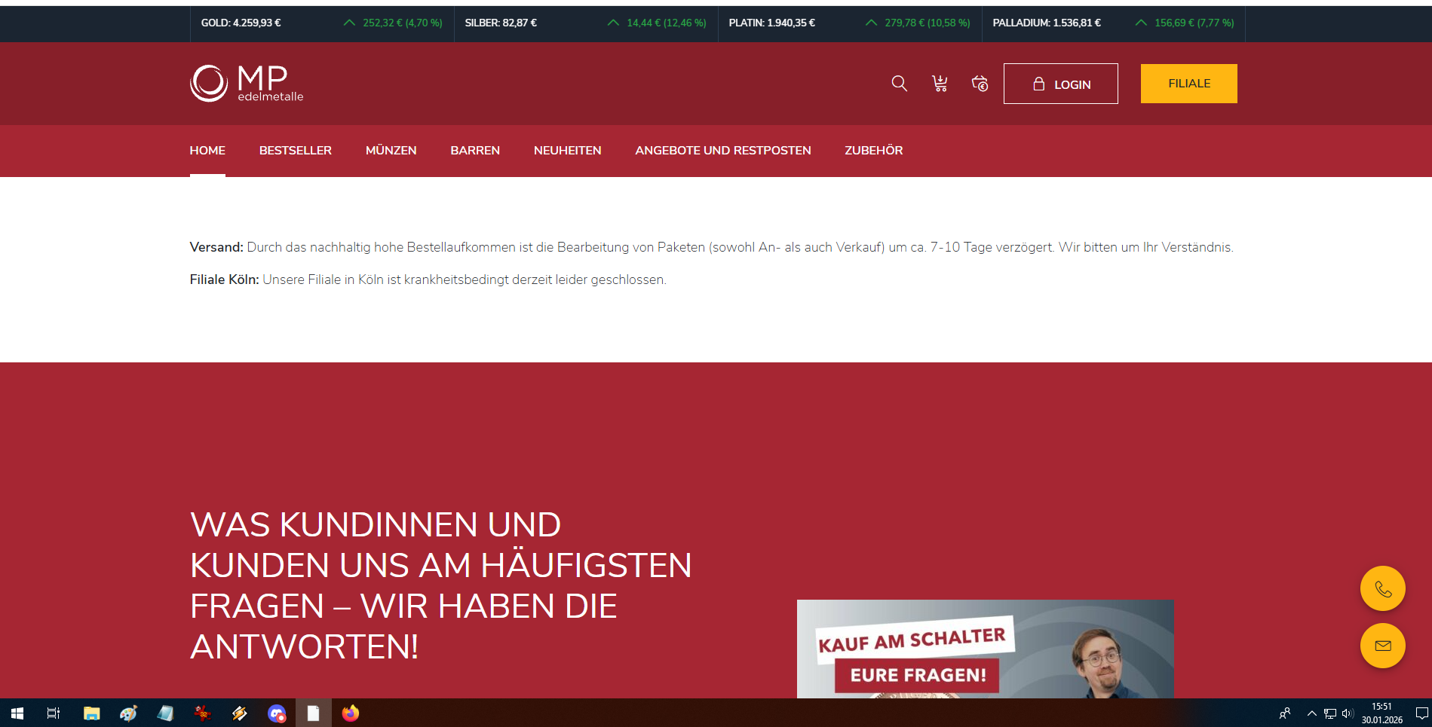Open the notepad app in taskbar
This screenshot has width=1432, height=727.
pos(165,713)
